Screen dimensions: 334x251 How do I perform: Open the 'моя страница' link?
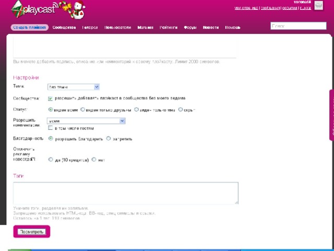(x=246, y=8)
